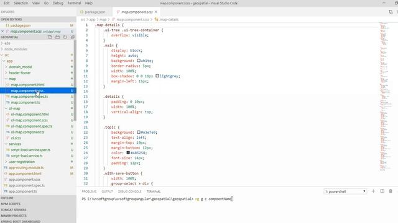Switch to the PROBLEMS panel tab
The height and width of the screenshot is (223, 398).
(x=89, y=191)
